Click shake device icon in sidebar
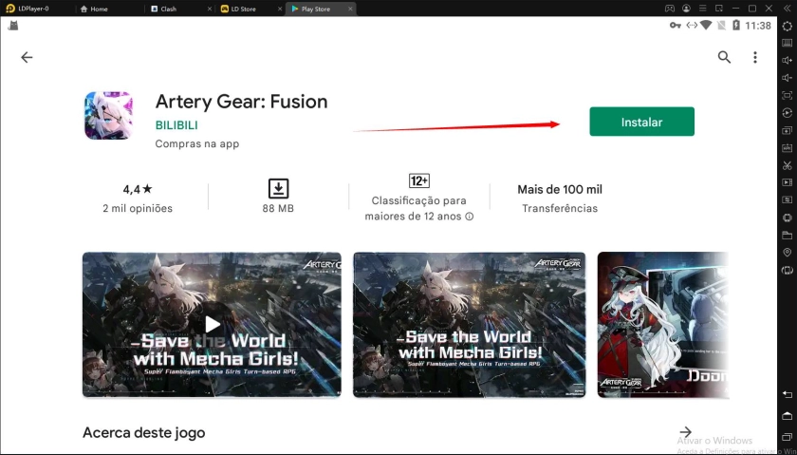Image resolution: width=797 pixels, height=455 pixels. 787,218
